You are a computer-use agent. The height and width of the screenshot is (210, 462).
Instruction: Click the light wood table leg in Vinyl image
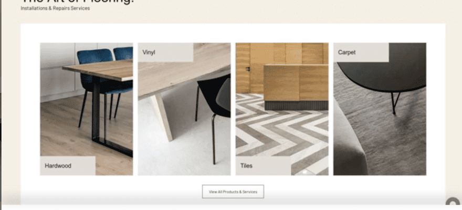[x=162, y=118]
